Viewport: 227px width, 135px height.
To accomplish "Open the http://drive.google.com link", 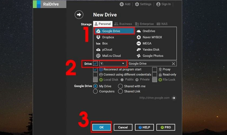I will (x=154, y=98).
